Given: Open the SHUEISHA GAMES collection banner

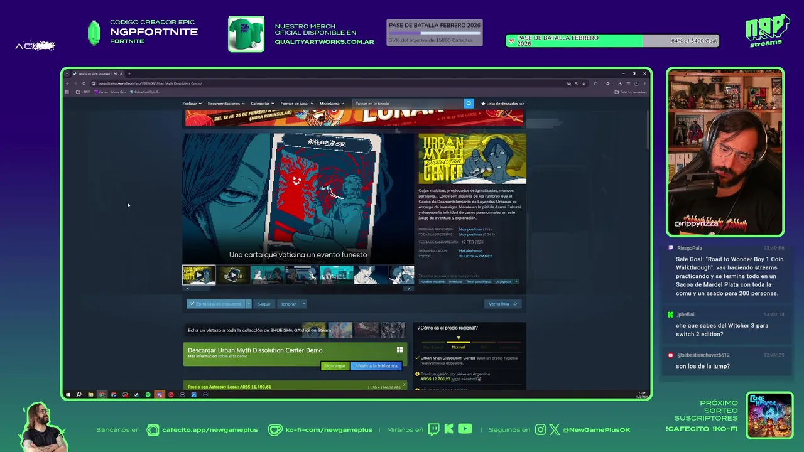Looking at the screenshot, I should click(295, 330).
